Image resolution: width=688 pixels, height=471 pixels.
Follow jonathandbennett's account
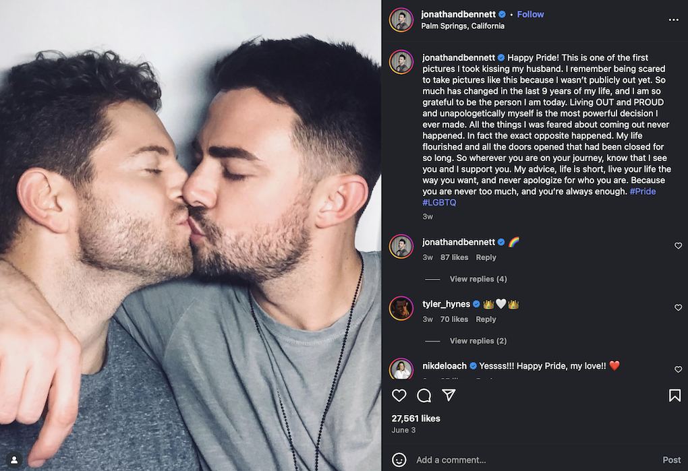[530, 14]
